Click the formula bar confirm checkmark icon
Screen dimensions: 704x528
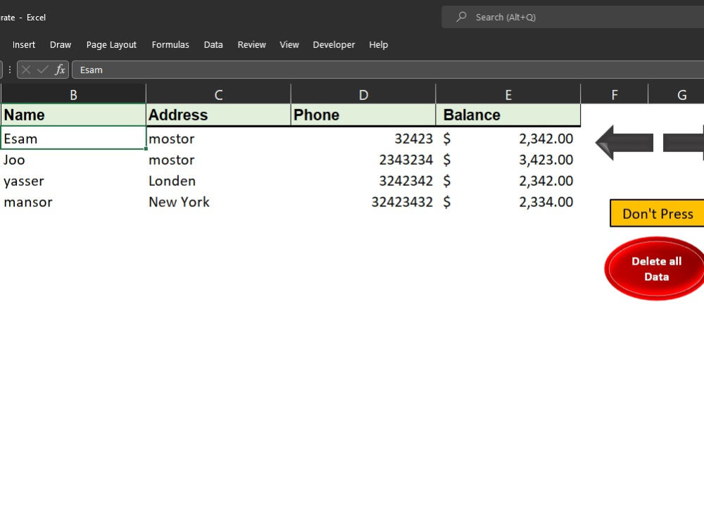tap(43, 70)
